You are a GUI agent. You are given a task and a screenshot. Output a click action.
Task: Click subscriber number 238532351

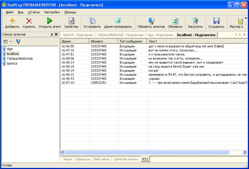tap(99, 83)
